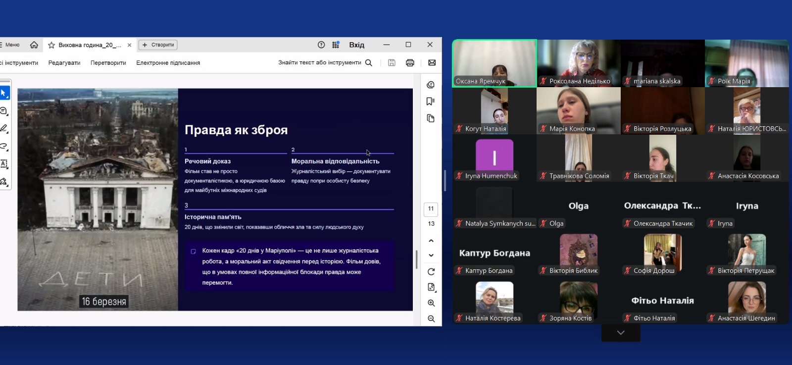The height and width of the screenshot is (365, 792).
Task: Go to previous page with up chevron
Action: 431,241
